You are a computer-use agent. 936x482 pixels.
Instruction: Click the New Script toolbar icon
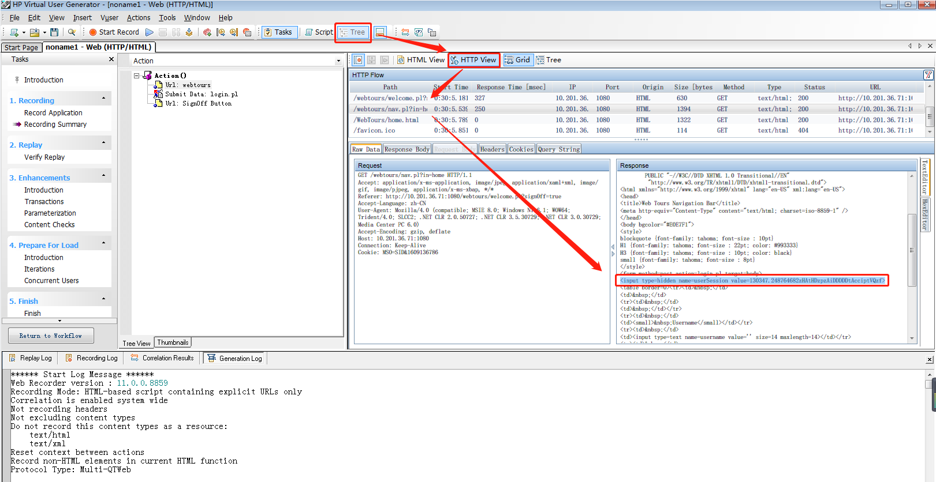click(14, 32)
